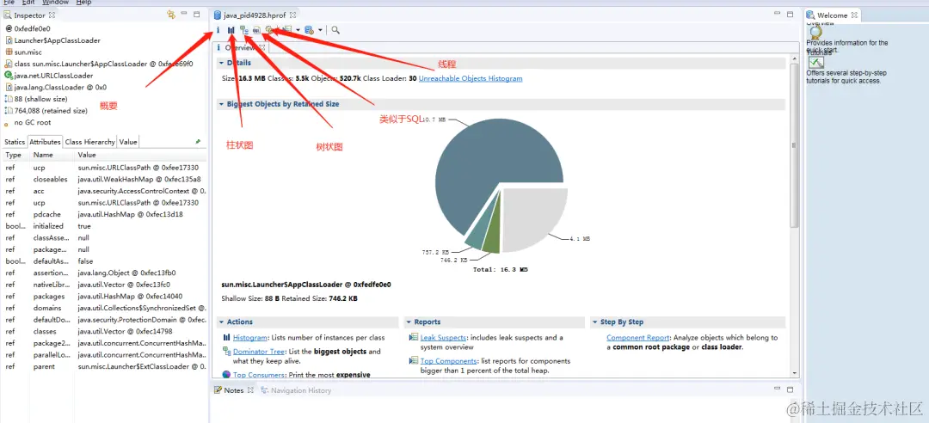Open the Component Report link
The height and width of the screenshot is (423, 929).
[638, 338]
